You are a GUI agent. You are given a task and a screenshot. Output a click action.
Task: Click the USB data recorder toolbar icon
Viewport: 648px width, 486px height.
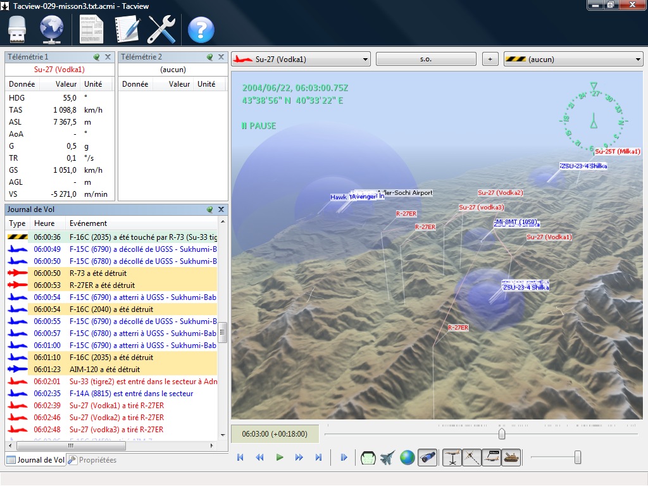click(x=17, y=29)
